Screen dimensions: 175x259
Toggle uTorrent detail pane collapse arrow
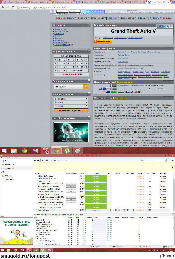(x=173, y=214)
